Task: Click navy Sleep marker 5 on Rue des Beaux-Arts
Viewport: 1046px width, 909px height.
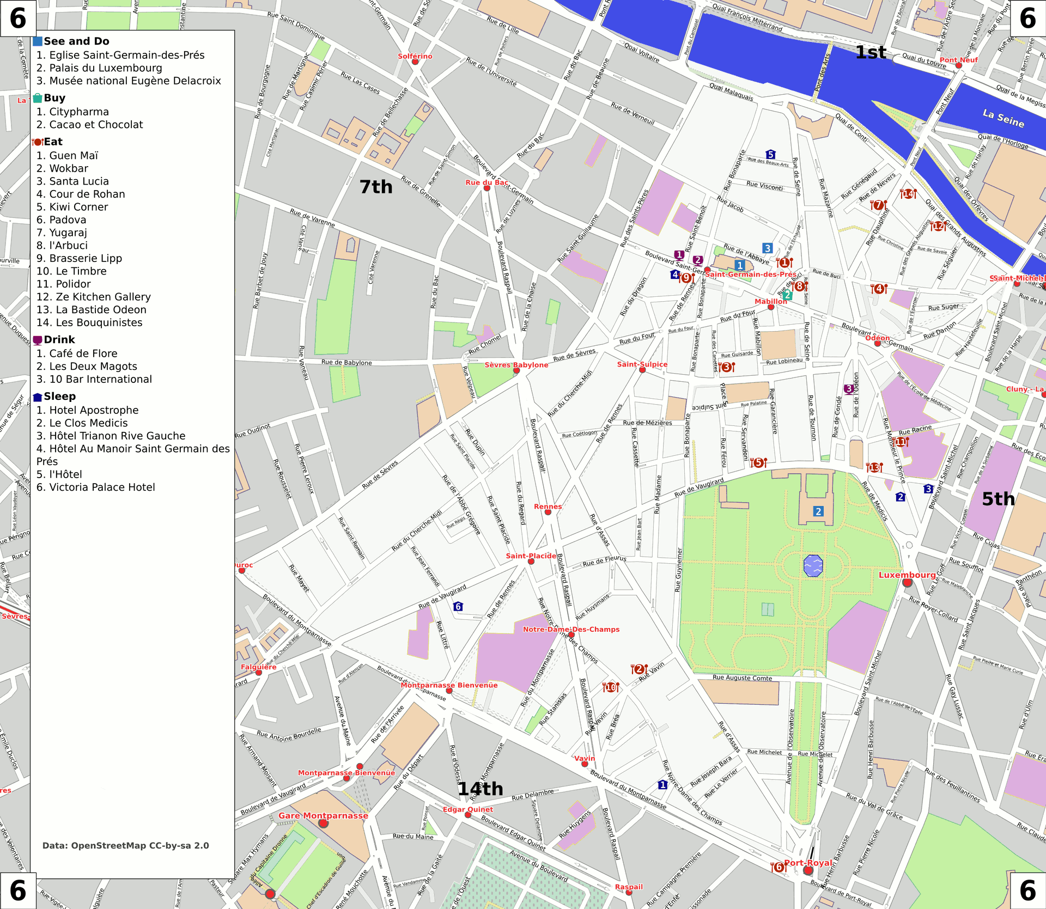Action: [x=770, y=155]
